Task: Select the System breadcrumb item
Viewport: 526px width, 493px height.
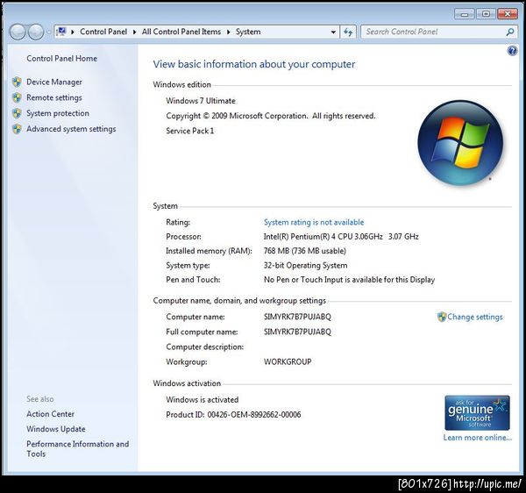Action: (248, 32)
